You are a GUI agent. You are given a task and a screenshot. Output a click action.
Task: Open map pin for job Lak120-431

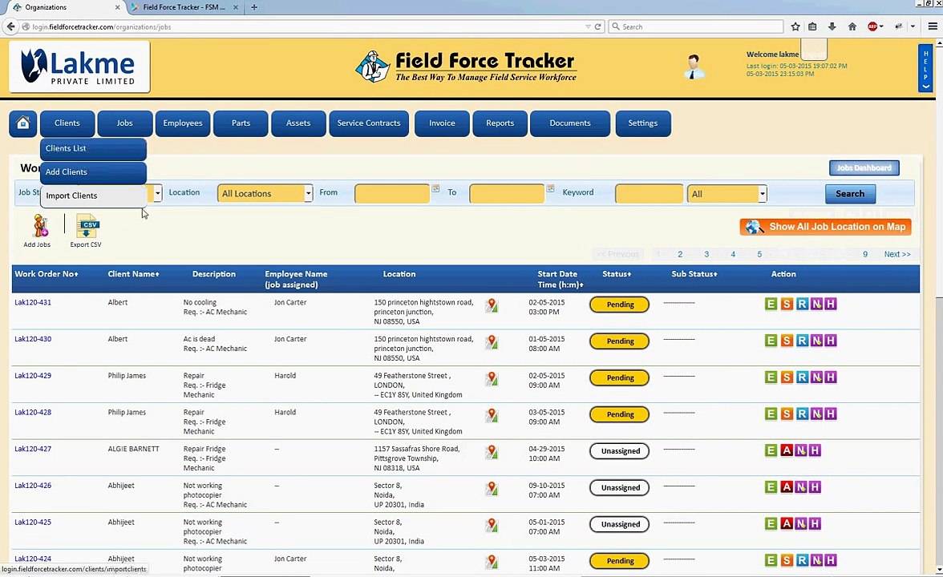click(x=492, y=305)
